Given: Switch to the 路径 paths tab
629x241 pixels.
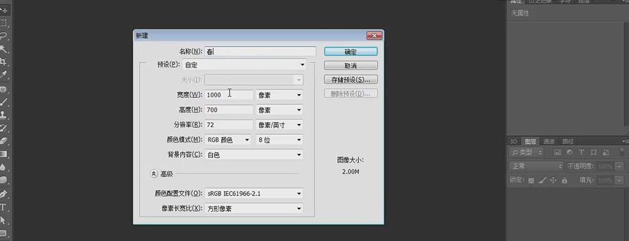Looking at the screenshot, I should 567,141.
